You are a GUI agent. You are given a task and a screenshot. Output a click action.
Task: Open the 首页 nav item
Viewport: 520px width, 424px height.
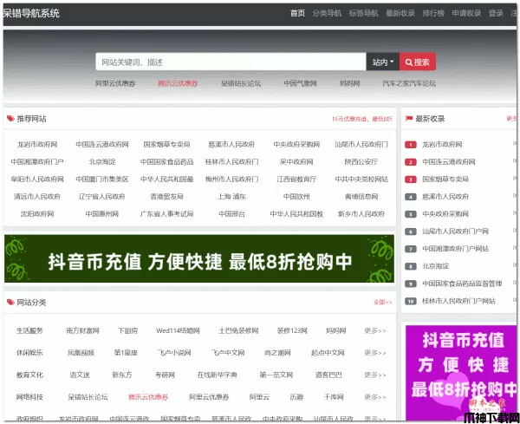[x=297, y=13]
